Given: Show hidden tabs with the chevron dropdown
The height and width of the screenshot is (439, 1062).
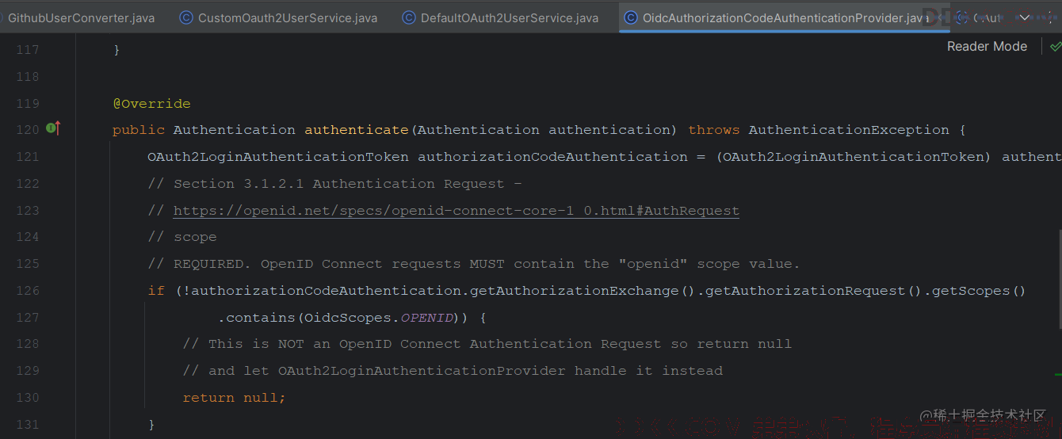Looking at the screenshot, I should 1025,17.
